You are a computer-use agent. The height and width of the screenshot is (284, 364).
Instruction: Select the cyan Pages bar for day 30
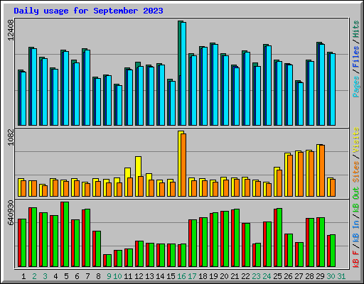click(333, 89)
